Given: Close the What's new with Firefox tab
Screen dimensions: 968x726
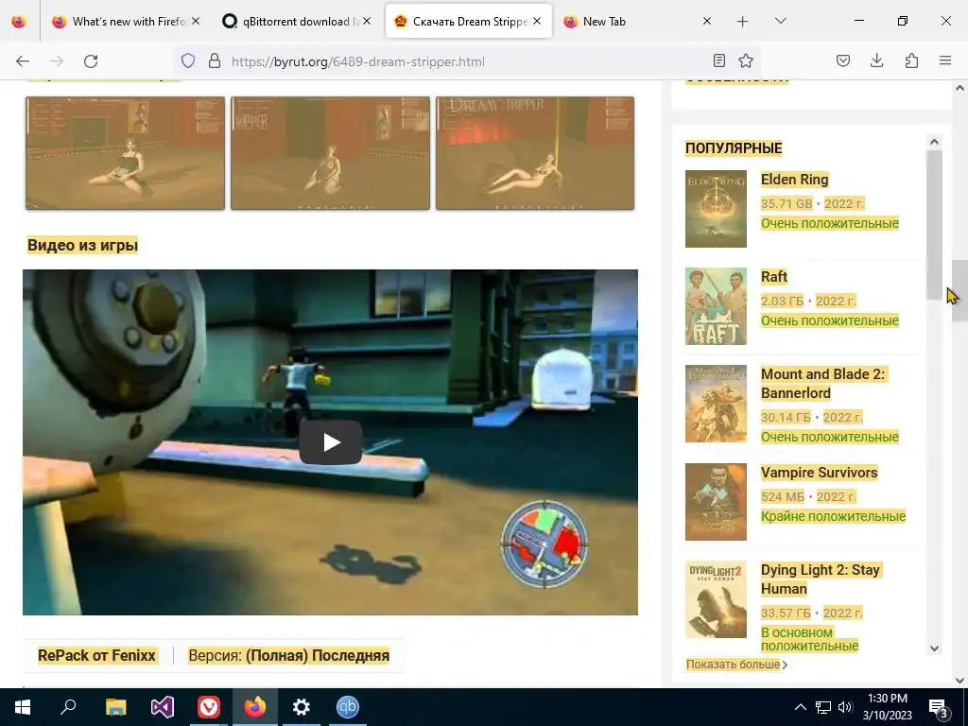Looking at the screenshot, I should point(196,21).
